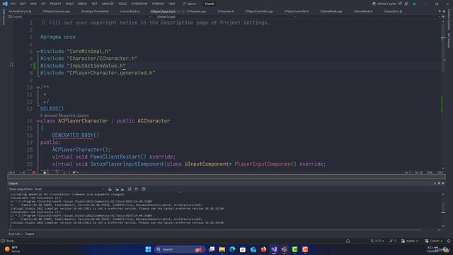
Task: Click the Output panel vertical scrollbar
Action: 443,210
